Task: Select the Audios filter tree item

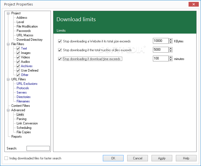Action: 25,62
